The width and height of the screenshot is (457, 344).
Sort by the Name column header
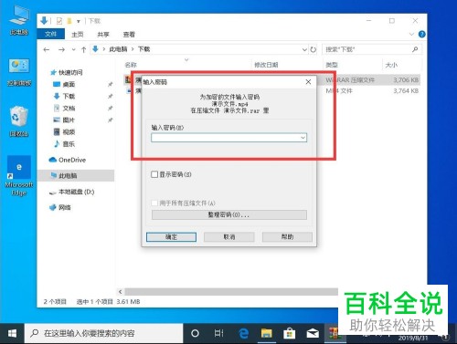[x=131, y=65]
